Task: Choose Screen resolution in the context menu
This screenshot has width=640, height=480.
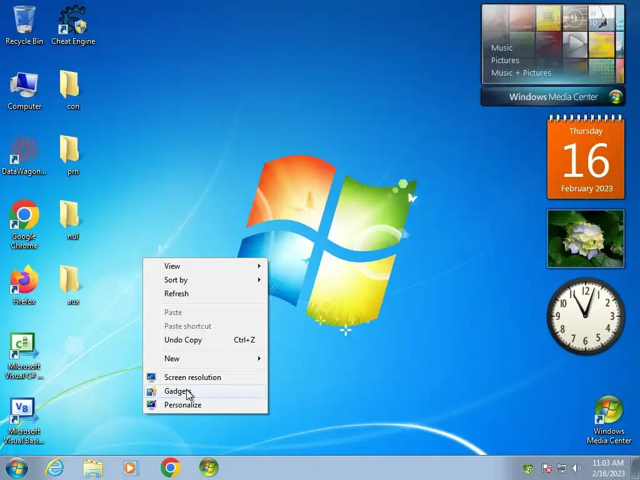Action: tap(205, 377)
